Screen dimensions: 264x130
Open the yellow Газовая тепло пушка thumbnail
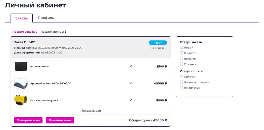(x=21, y=100)
